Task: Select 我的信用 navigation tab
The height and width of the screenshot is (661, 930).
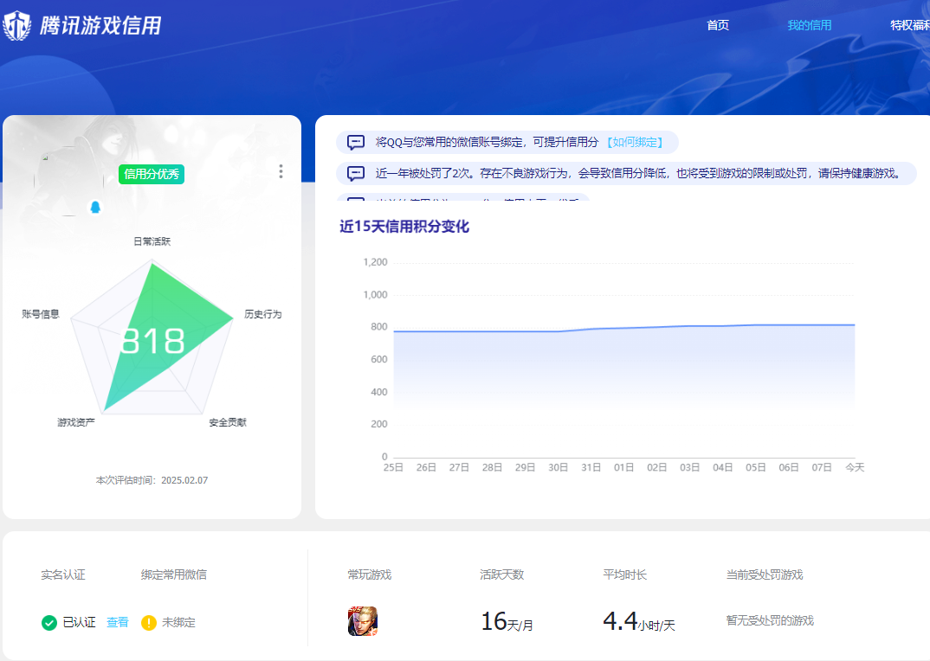Action: tap(809, 25)
